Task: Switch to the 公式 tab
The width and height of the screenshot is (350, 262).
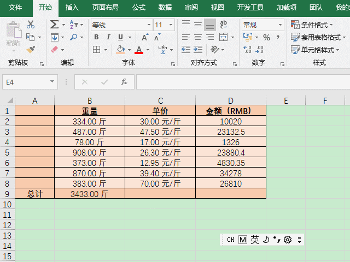Action: (x=138, y=8)
